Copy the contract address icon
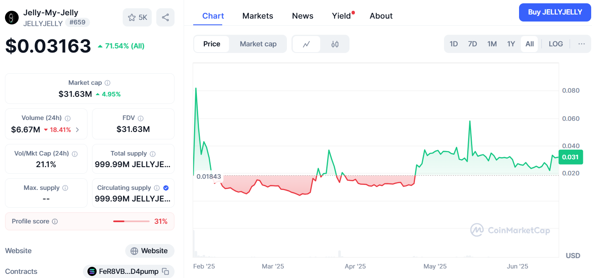The height and width of the screenshot is (278, 592). click(165, 271)
